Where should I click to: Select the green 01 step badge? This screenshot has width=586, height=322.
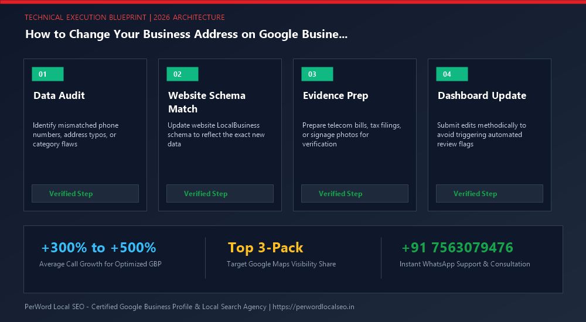(48, 74)
